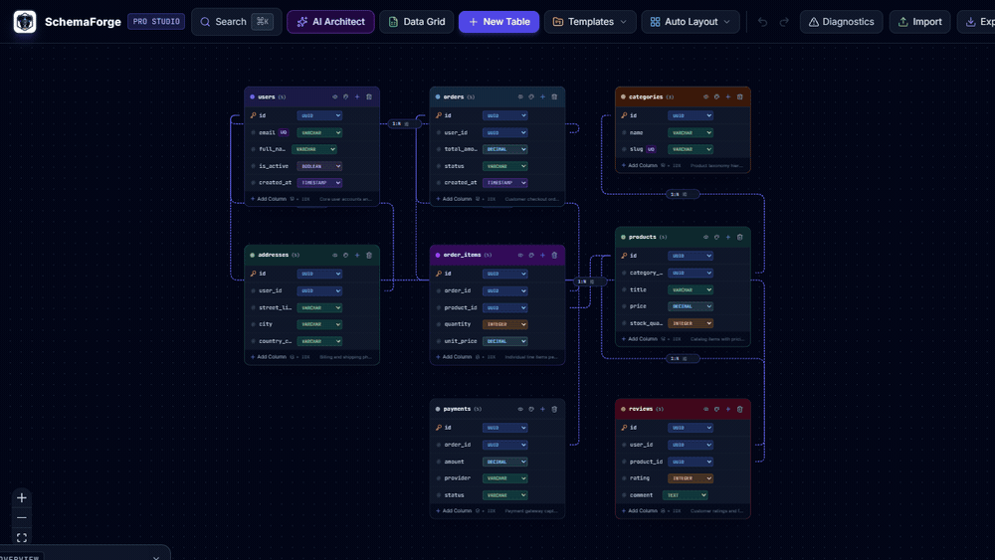Add Column to the payments table
Image resolution: width=995 pixels, height=560 pixels.
tap(454, 511)
